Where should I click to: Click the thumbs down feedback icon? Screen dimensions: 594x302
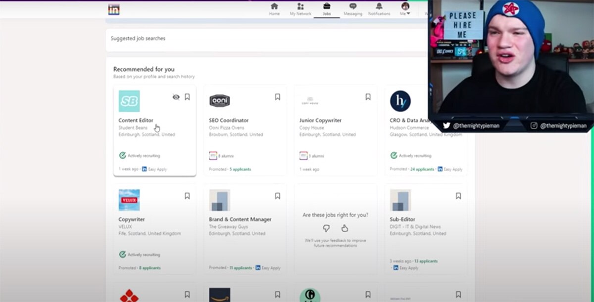pos(326,228)
